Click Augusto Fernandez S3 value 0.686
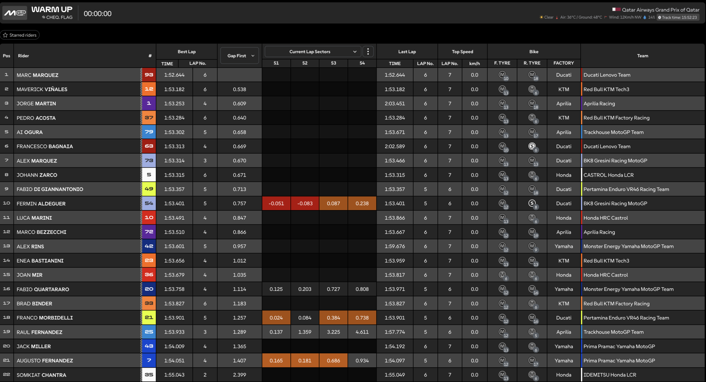 pyautogui.click(x=334, y=361)
